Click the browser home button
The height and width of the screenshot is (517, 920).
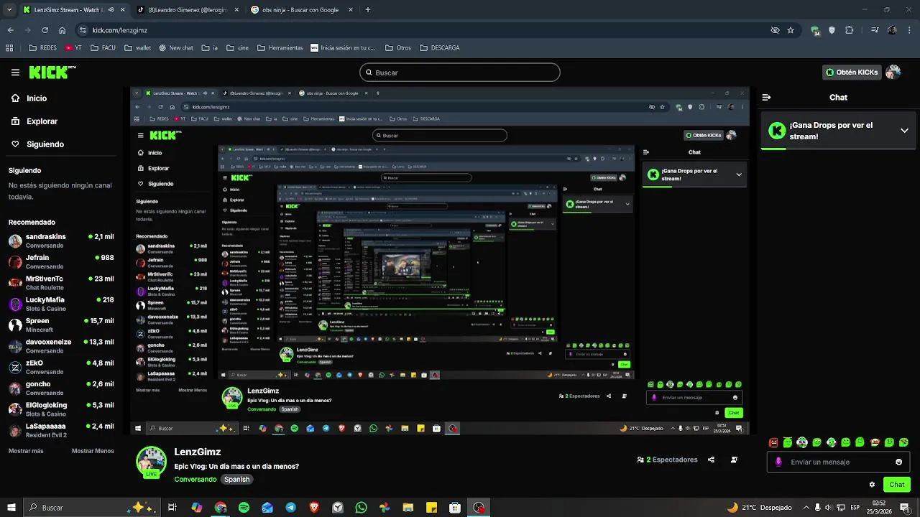tap(62, 30)
